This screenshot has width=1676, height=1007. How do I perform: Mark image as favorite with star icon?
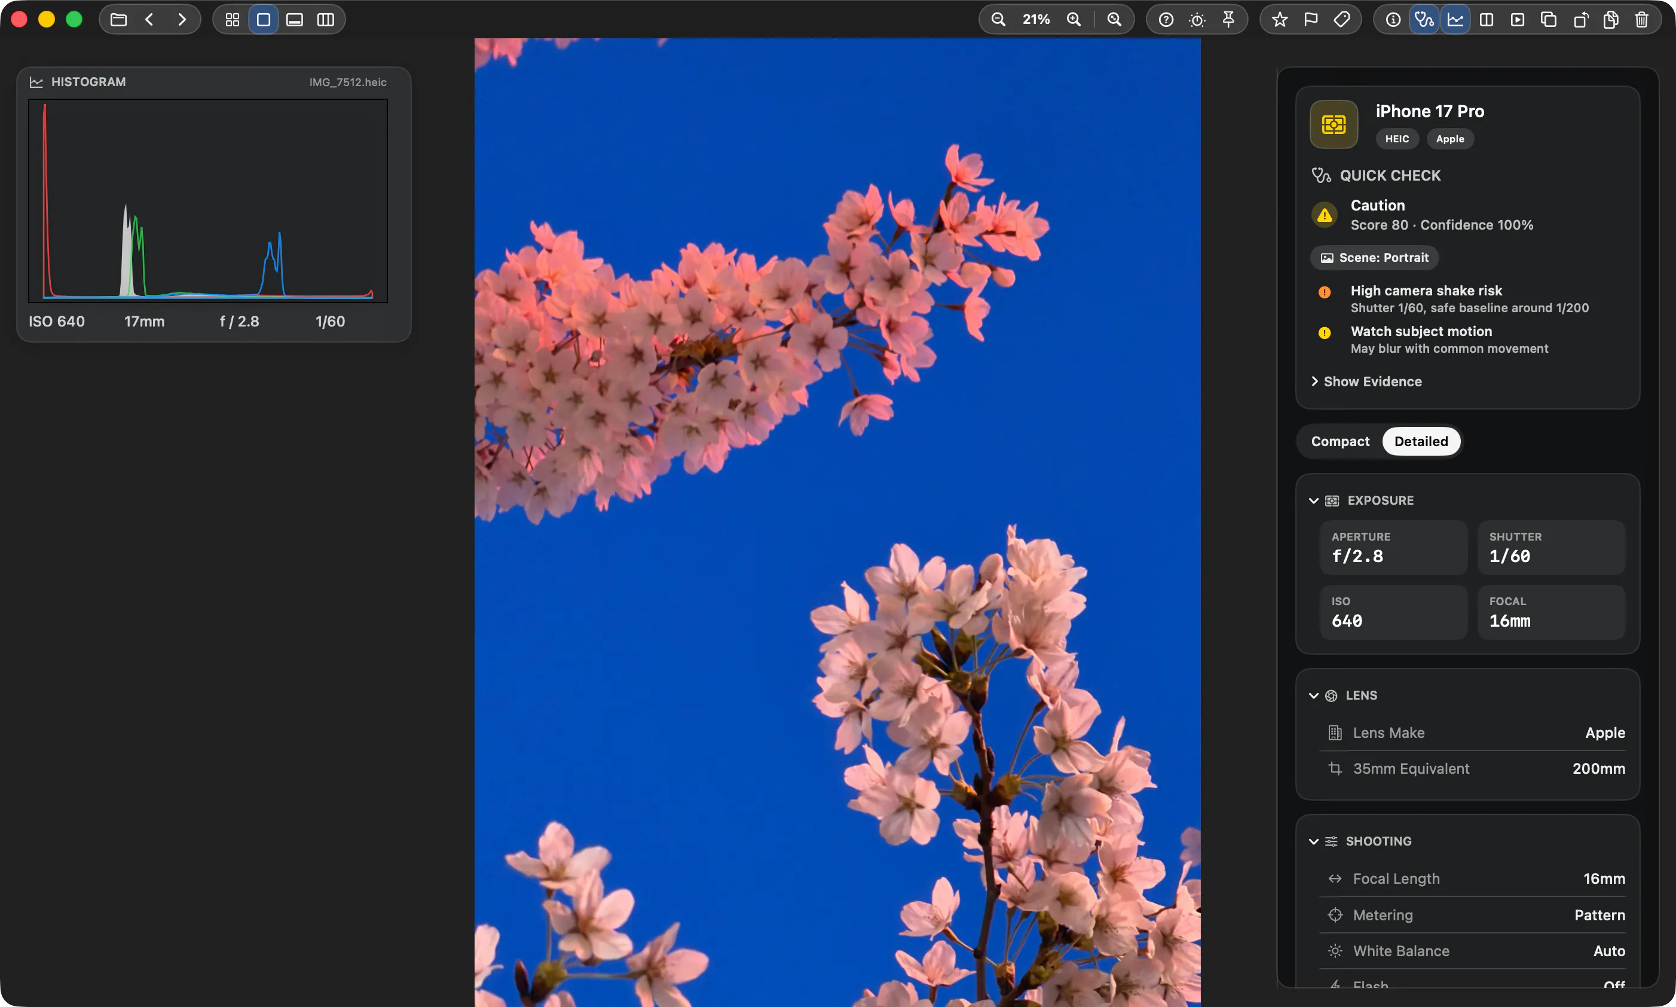point(1280,20)
